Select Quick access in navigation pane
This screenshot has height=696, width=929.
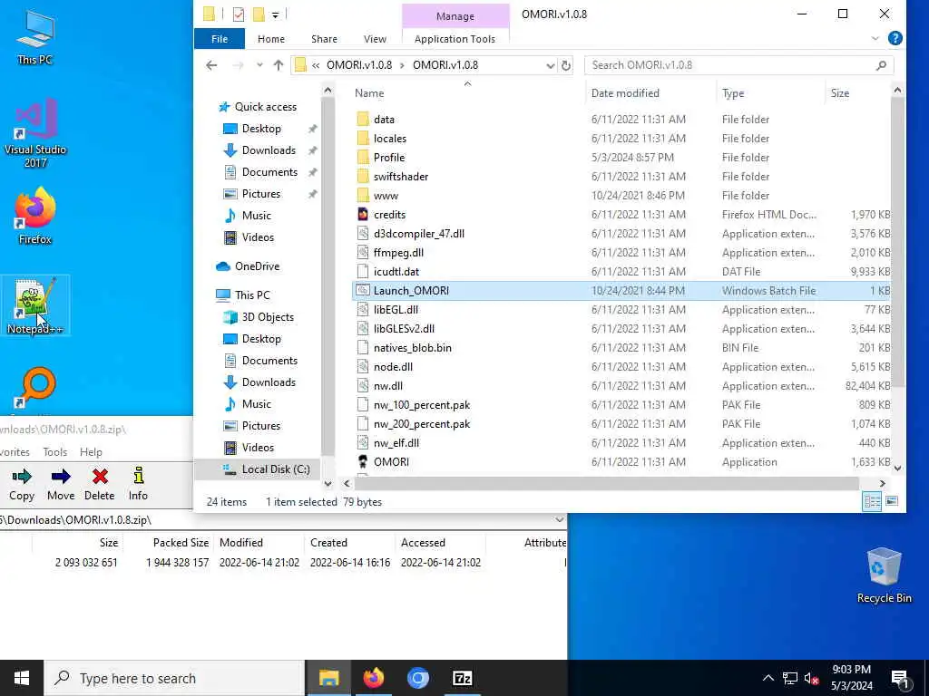pyautogui.click(x=266, y=107)
